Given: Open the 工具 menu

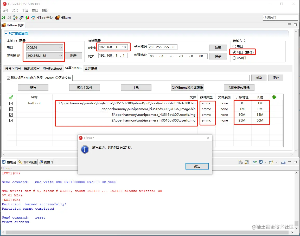Looking at the screenshot, I should [25, 10].
